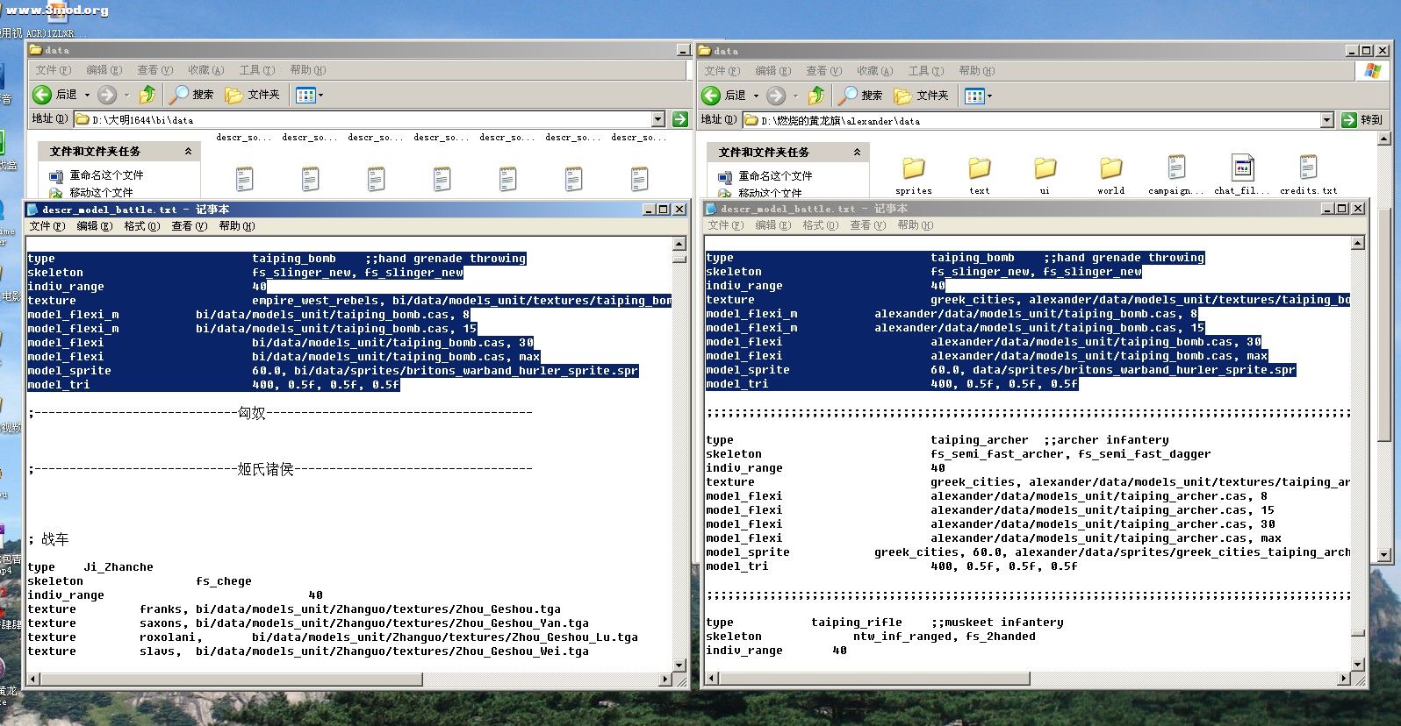Viewport: 1401px width, 726px height.
Task: Expand the address bar dropdown in the alexander\data explorer
Action: (x=1326, y=120)
